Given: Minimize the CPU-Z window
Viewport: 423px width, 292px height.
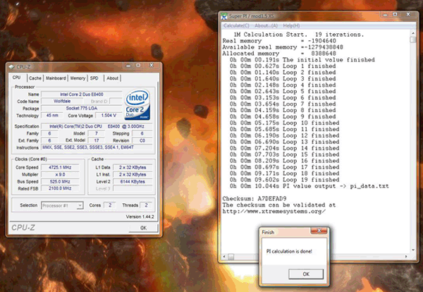Looking at the screenshot, I should point(128,66).
